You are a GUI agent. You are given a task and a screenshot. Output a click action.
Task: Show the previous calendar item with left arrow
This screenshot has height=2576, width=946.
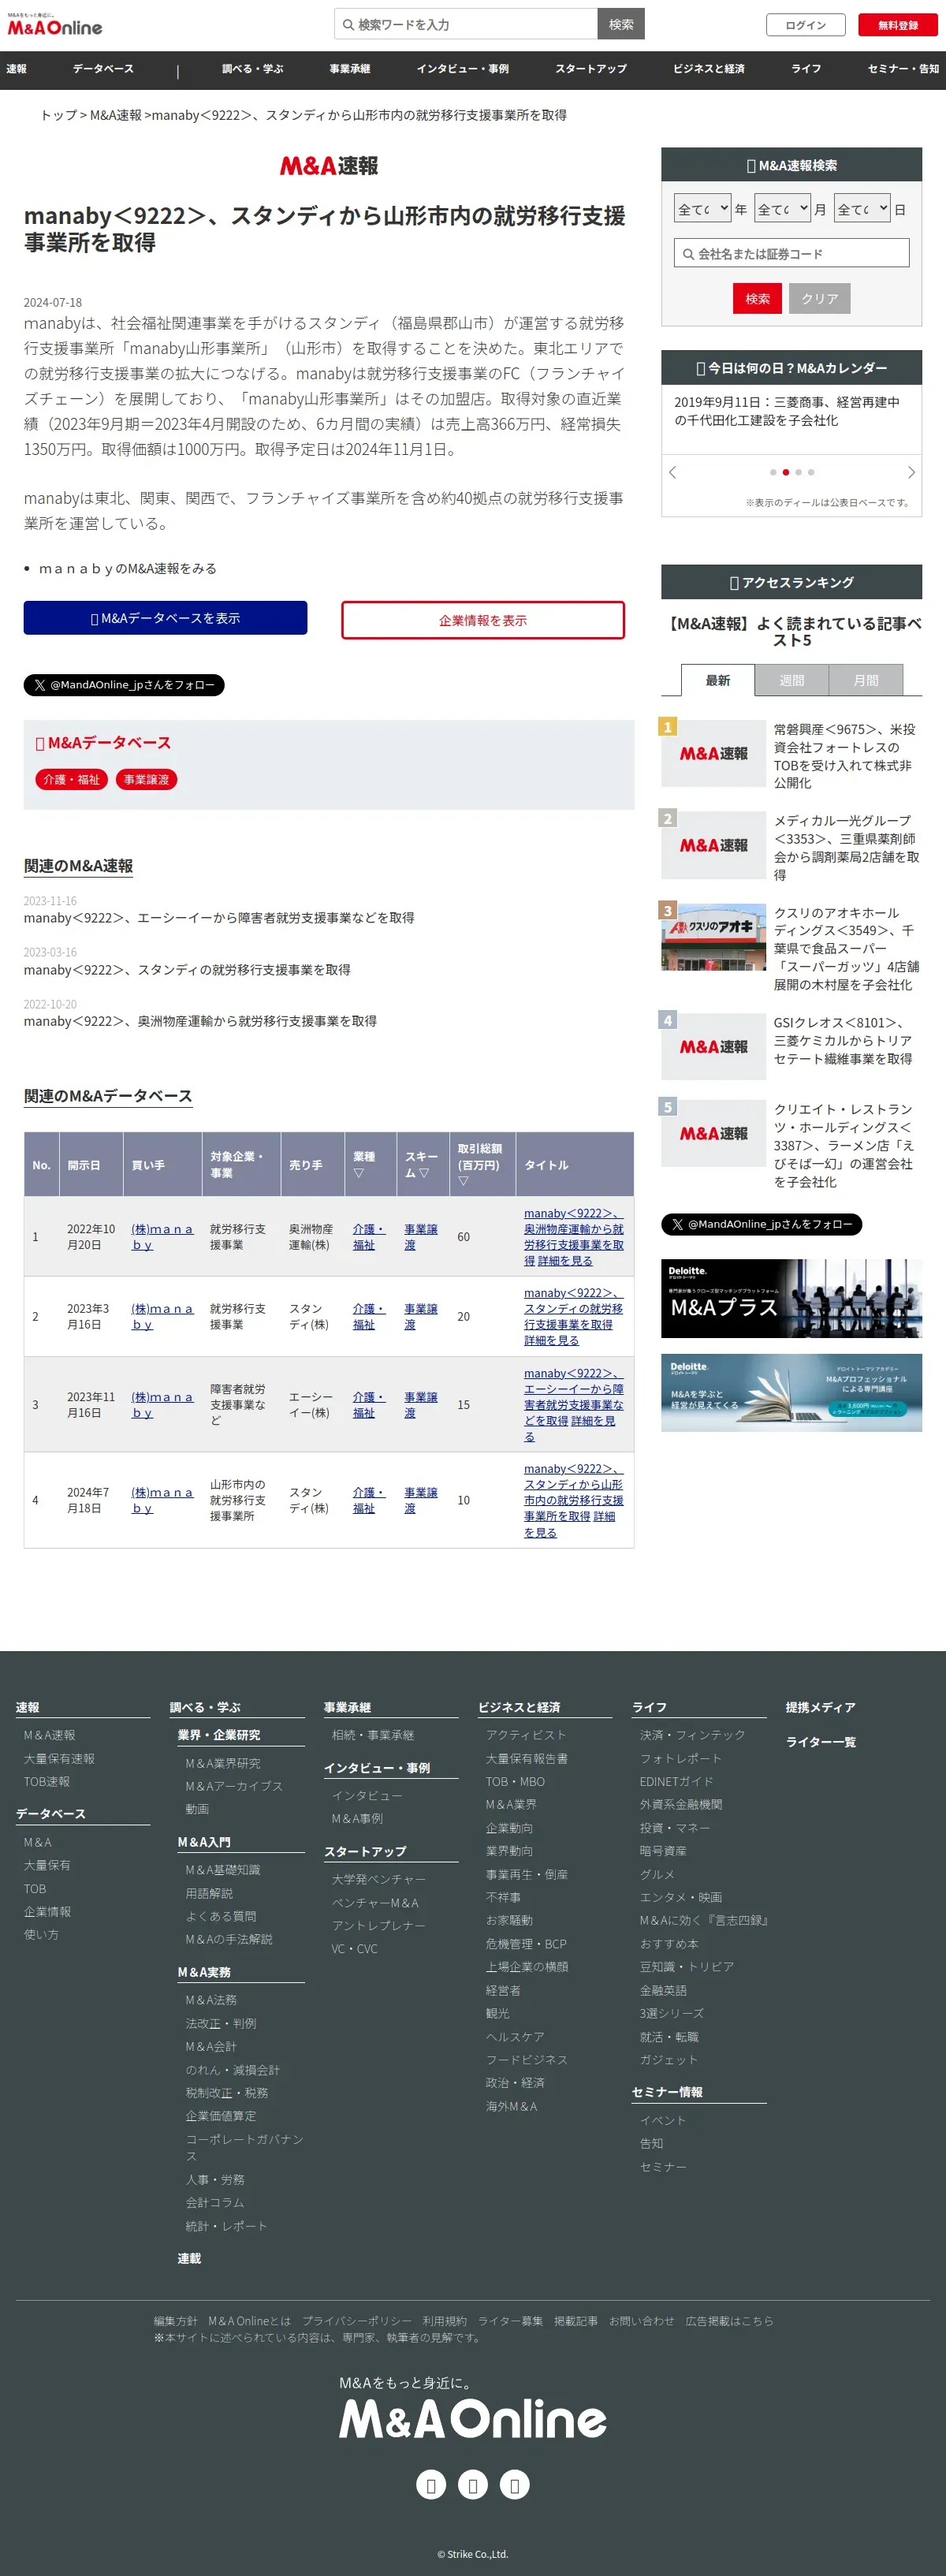pyautogui.click(x=672, y=472)
